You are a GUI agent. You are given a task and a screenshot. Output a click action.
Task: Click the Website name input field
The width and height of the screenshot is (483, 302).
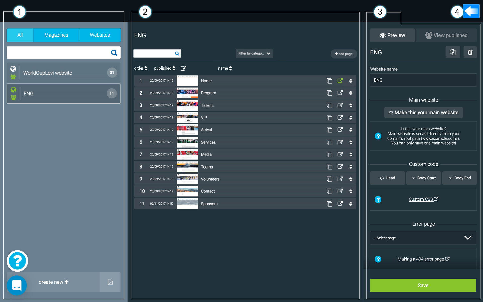[x=423, y=80]
